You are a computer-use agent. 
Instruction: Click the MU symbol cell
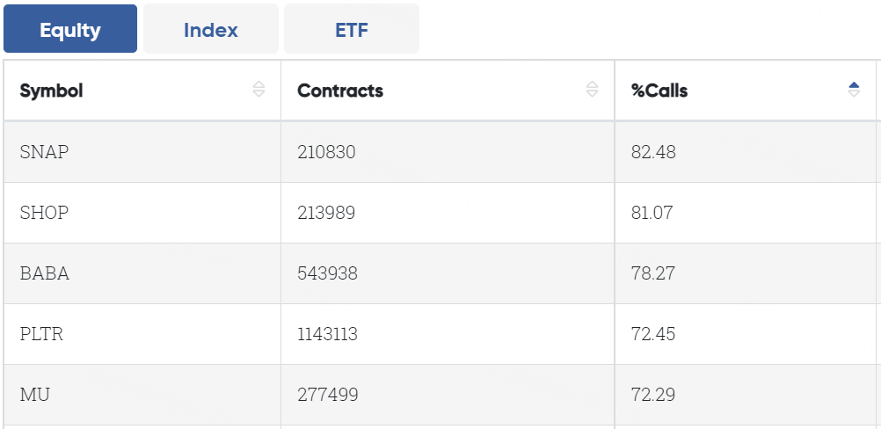[x=35, y=395]
